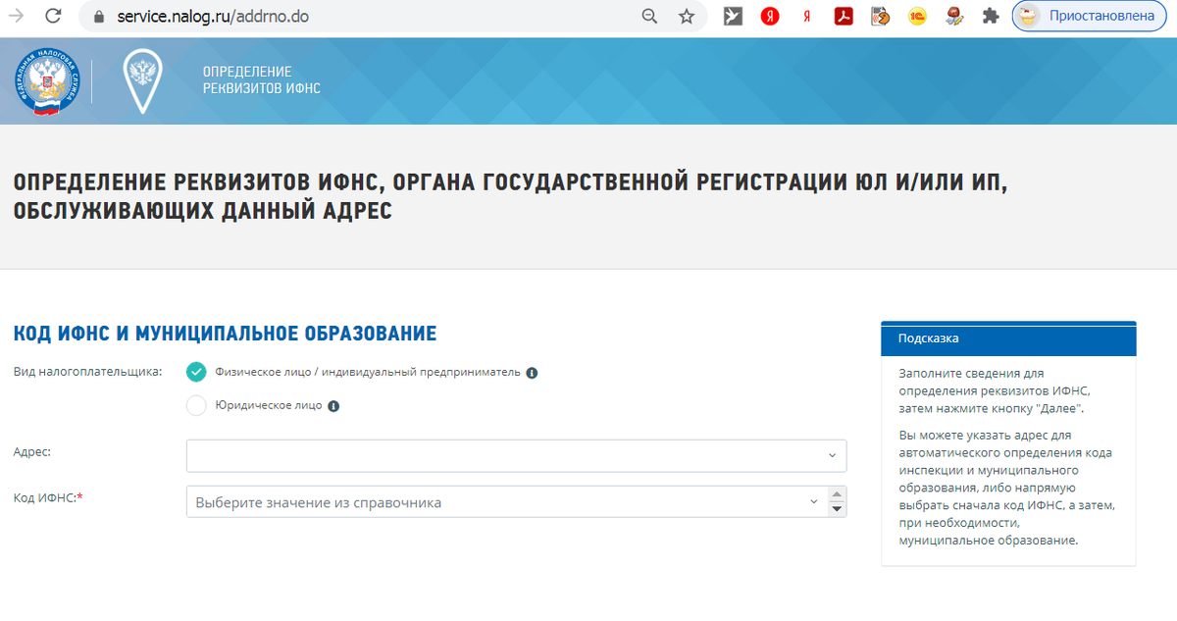Click the 'Код ИФНС и муниципальное образование' heading
The height and width of the screenshot is (621, 1177).
[x=225, y=334]
